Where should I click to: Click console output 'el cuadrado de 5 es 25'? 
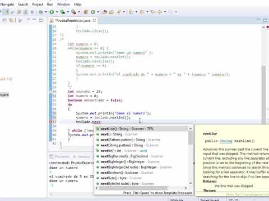click(x=72, y=176)
